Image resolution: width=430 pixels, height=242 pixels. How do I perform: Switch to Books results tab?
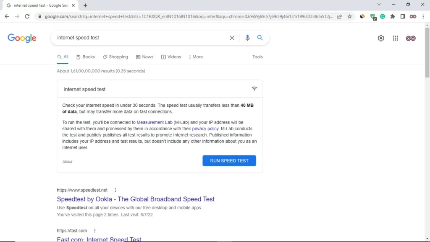[x=86, y=57]
